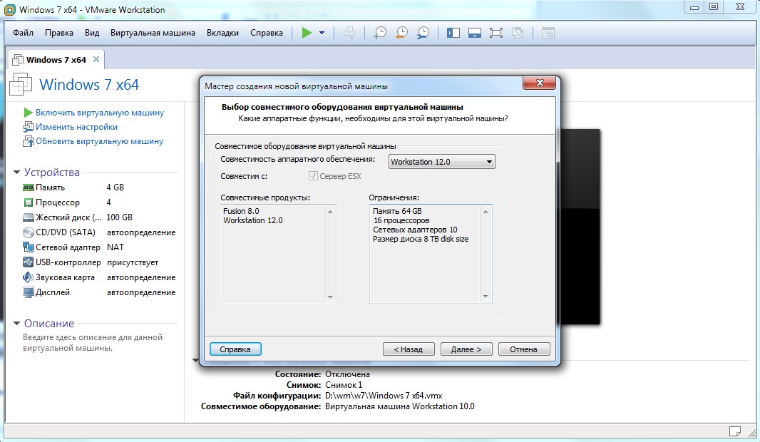Toggle the library sidebar toolbar icon
The width and height of the screenshot is (760, 442).
(x=453, y=33)
